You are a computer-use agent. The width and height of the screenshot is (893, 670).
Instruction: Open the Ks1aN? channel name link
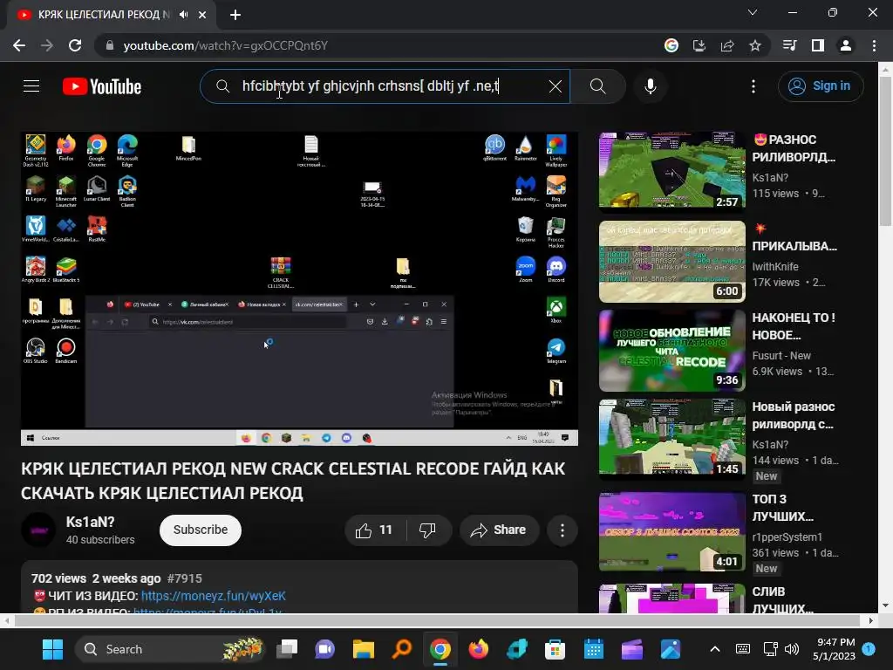pyautogui.click(x=90, y=522)
